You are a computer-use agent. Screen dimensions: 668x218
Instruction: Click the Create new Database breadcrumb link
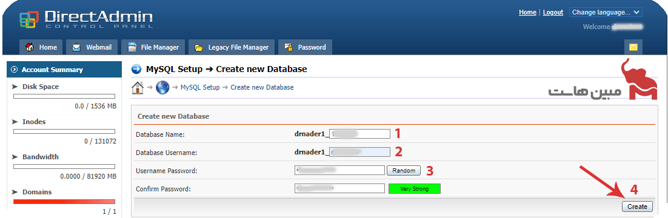pos(262,87)
